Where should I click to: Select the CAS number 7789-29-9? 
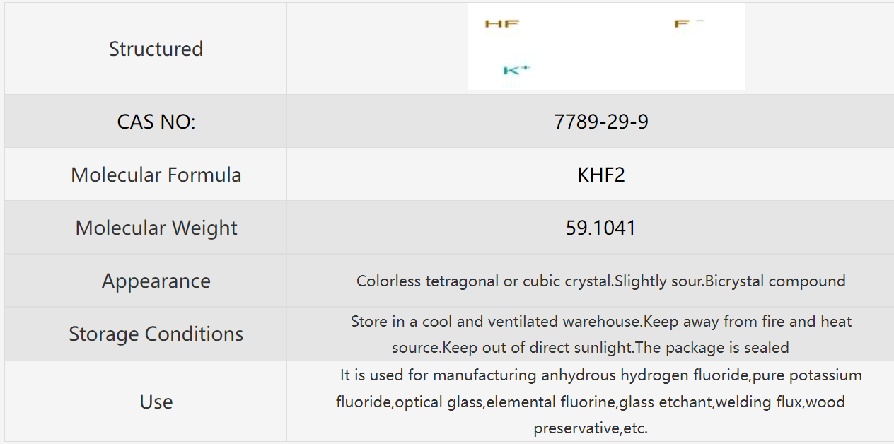pos(600,122)
